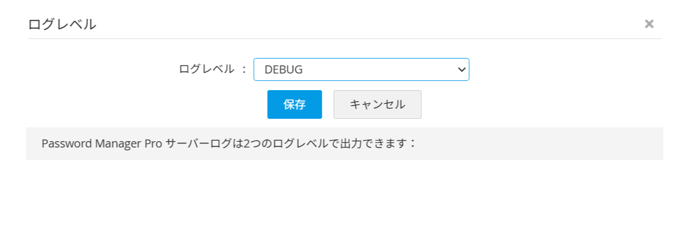
Task: Click the ログレベル field label beside the dropdown
Action: pyautogui.click(x=206, y=69)
